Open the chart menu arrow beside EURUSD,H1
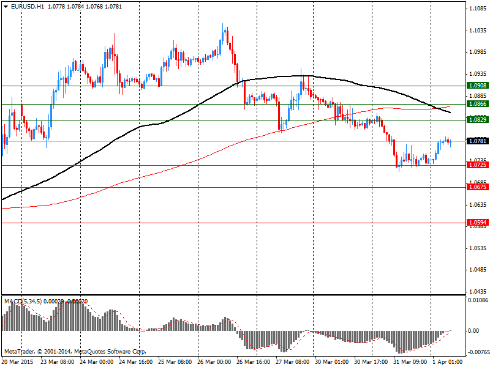 (x=6, y=7)
